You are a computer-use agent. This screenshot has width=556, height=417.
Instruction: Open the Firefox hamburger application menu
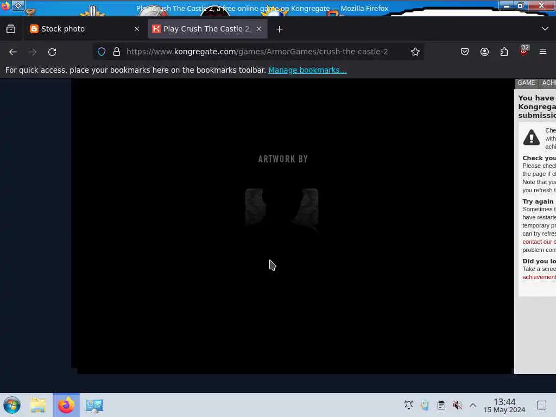pos(543,52)
